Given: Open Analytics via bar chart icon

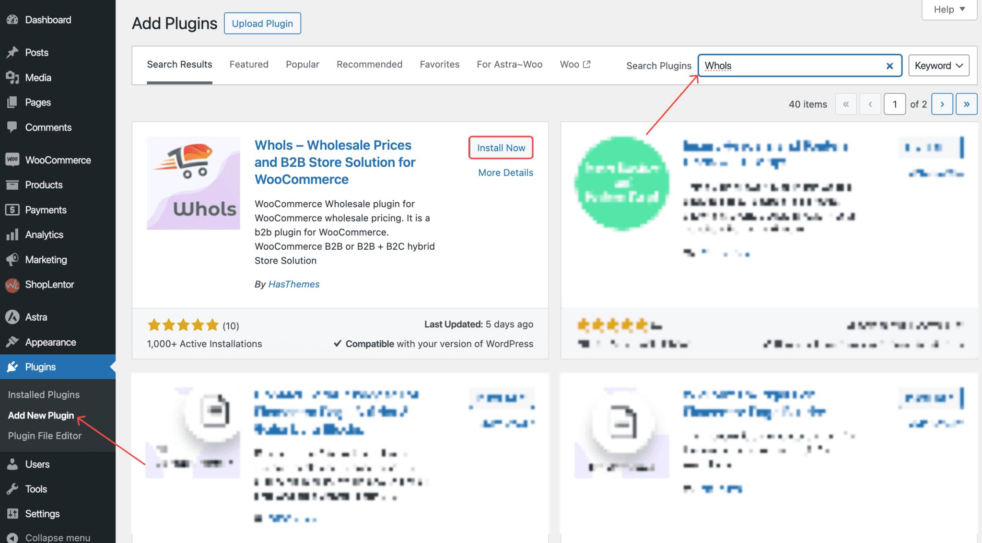Looking at the screenshot, I should point(12,234).
